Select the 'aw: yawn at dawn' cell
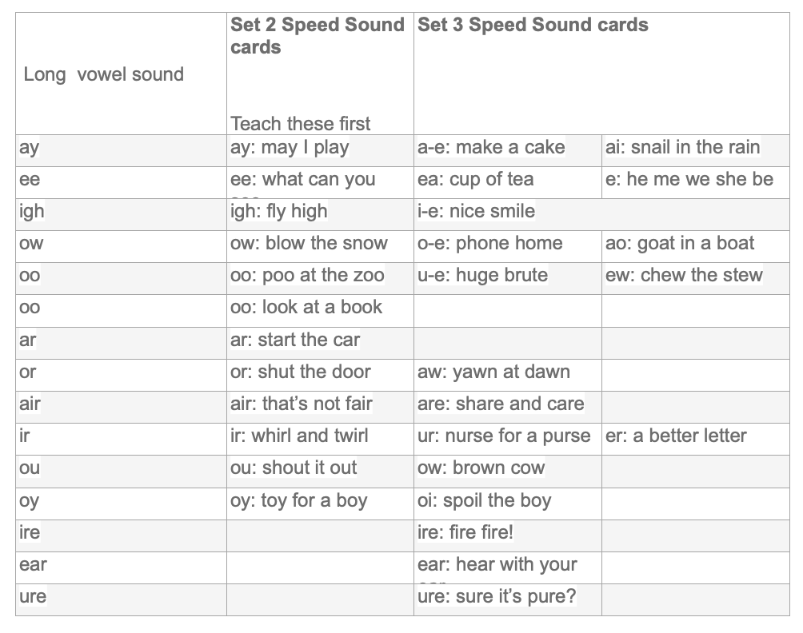The height and width of the screenshot is (633, 803). coord(493,372)
